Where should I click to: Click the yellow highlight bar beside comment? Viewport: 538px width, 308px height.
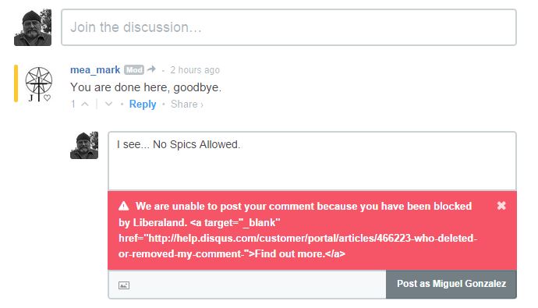[16, 83]
